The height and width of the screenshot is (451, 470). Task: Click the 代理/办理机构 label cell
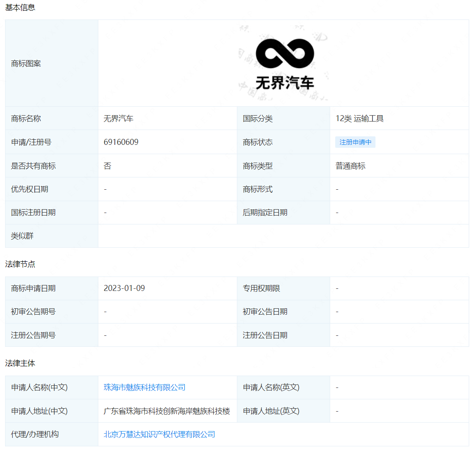coord(35,434)
